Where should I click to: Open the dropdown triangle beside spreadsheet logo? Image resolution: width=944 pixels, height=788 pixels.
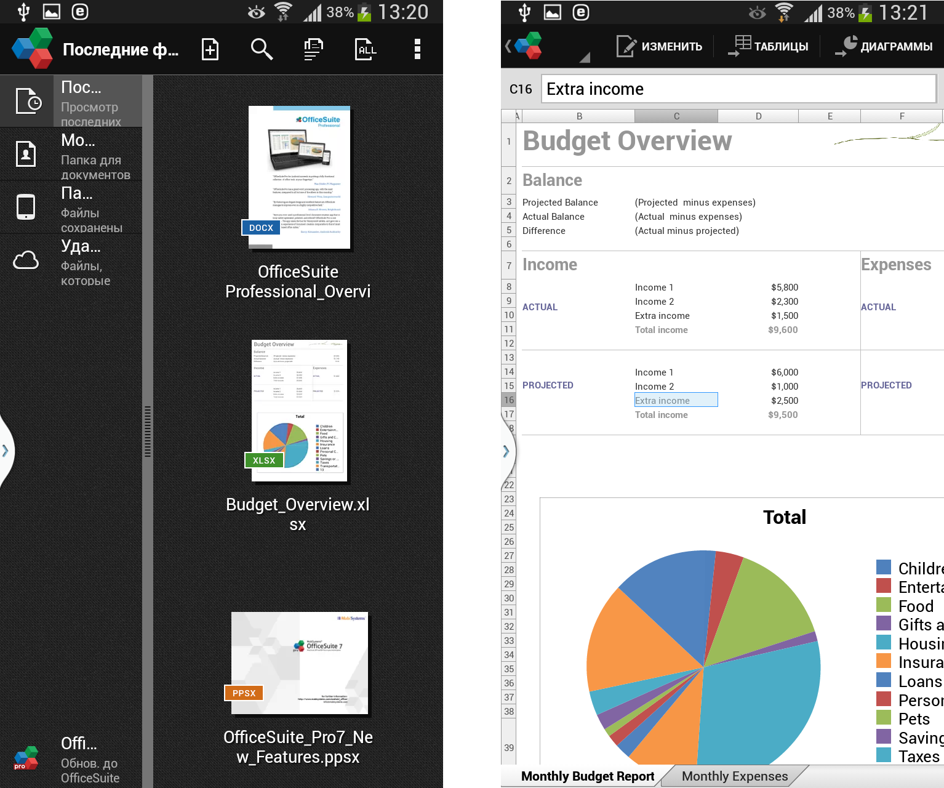585,57
